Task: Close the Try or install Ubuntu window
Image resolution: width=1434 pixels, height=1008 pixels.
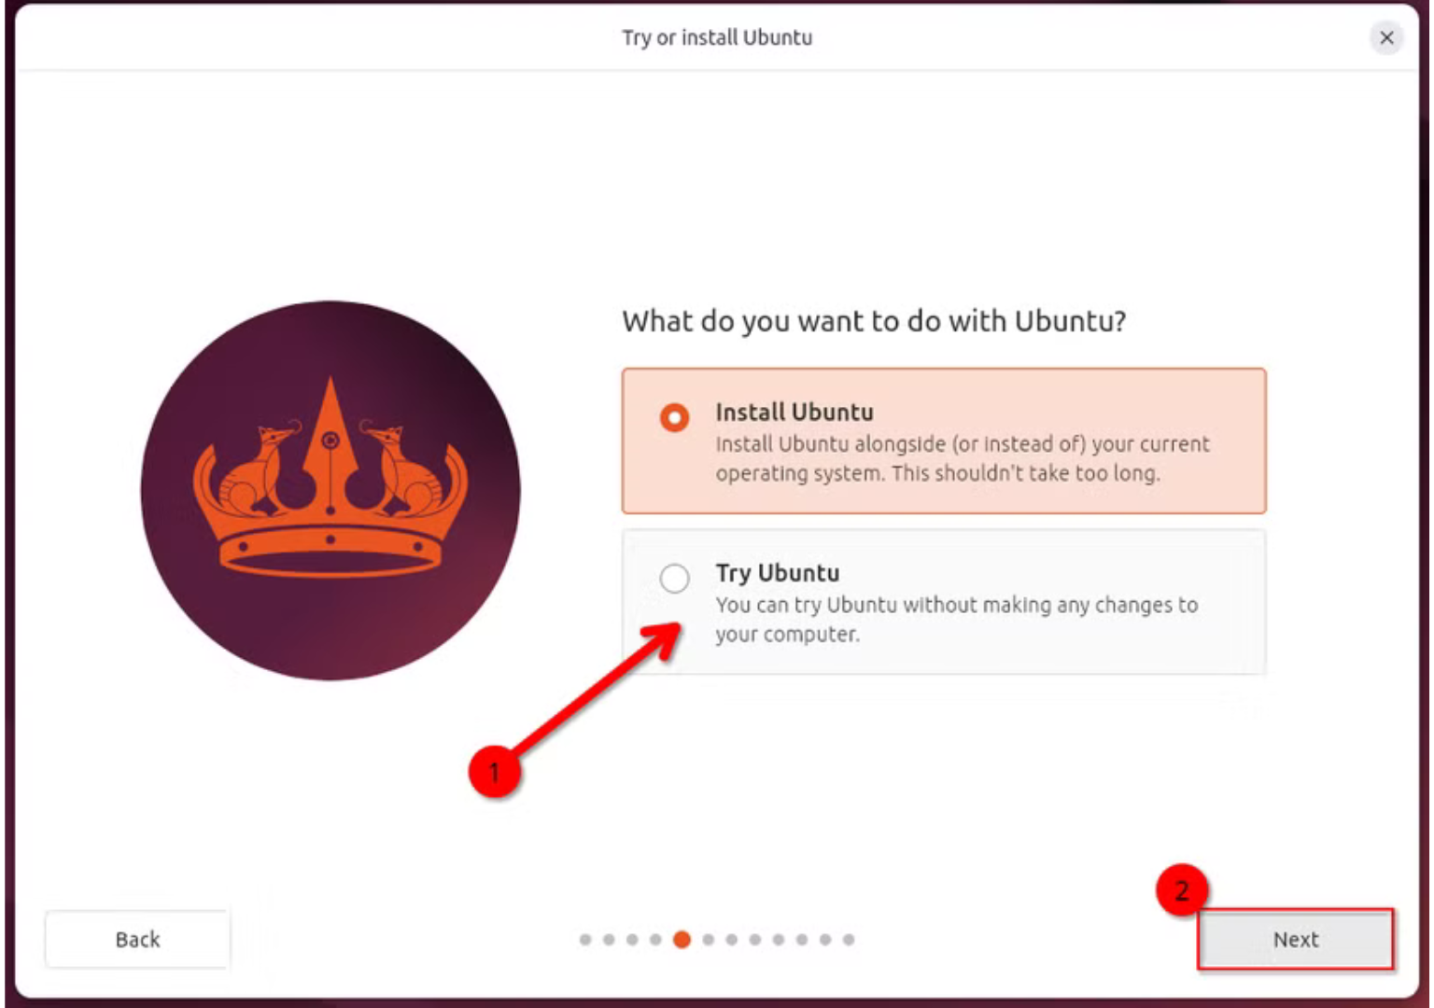Action: pos(1386,37)
